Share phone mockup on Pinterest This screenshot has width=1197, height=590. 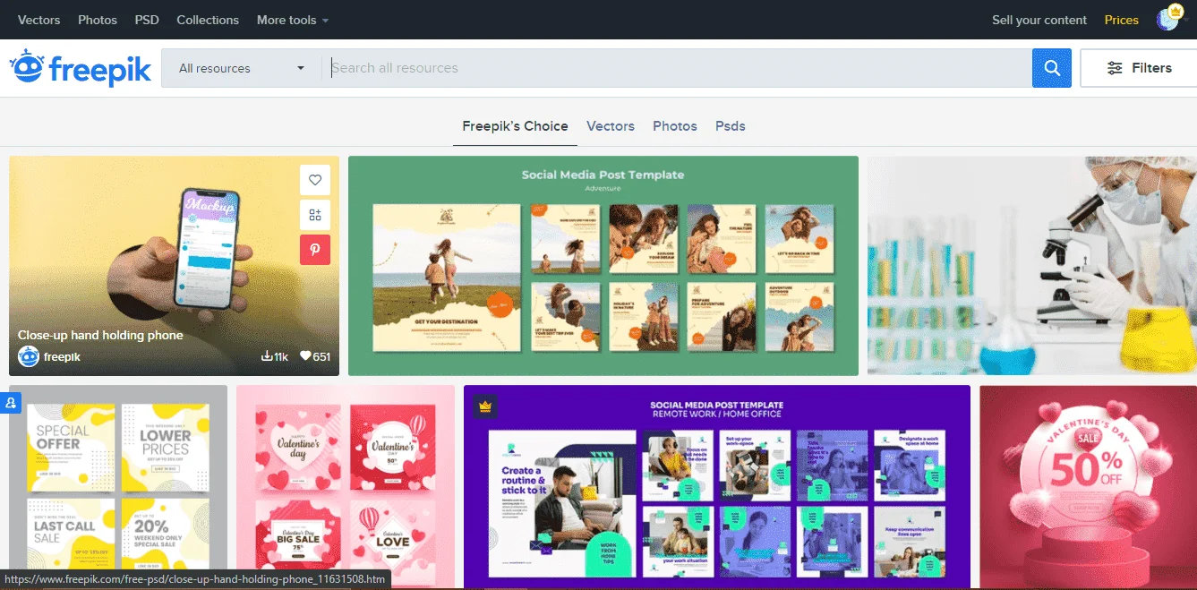(315, 250)
